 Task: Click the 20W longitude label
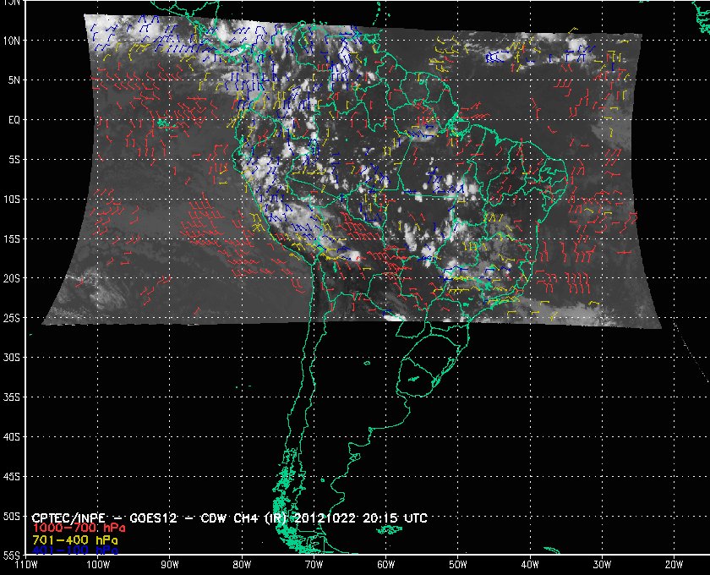click(674, 565)
